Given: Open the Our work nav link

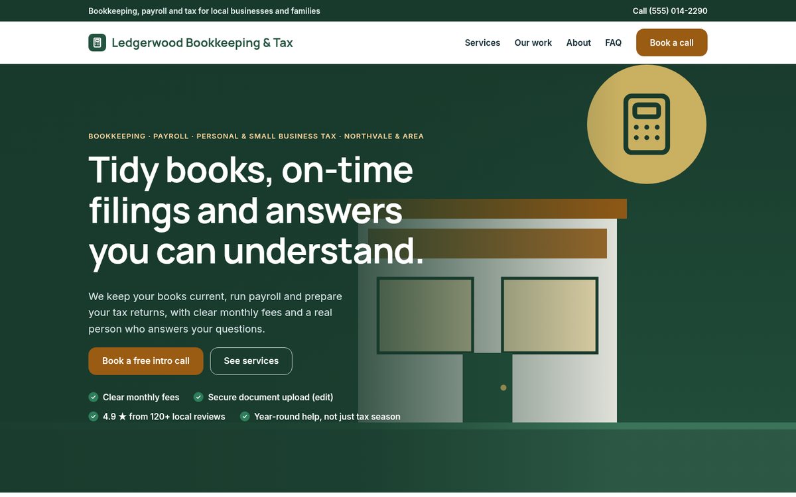Looking at the screenshot, I should point(533,42).
